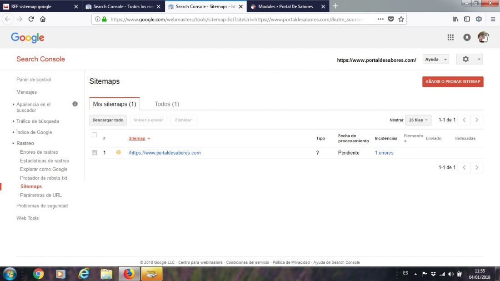Open Windows Start menu
Image resolution: width=500 pixels, height=281 pixels.
tap(10, 274)
